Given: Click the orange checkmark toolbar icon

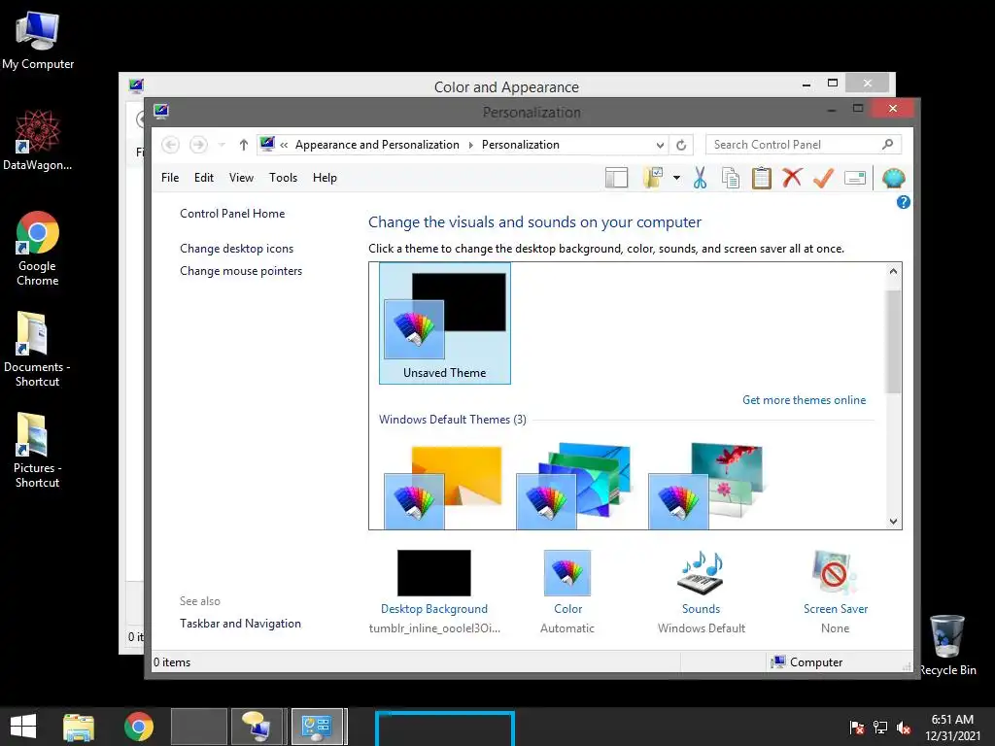Looking at the screenshot, I should [823, 179].
